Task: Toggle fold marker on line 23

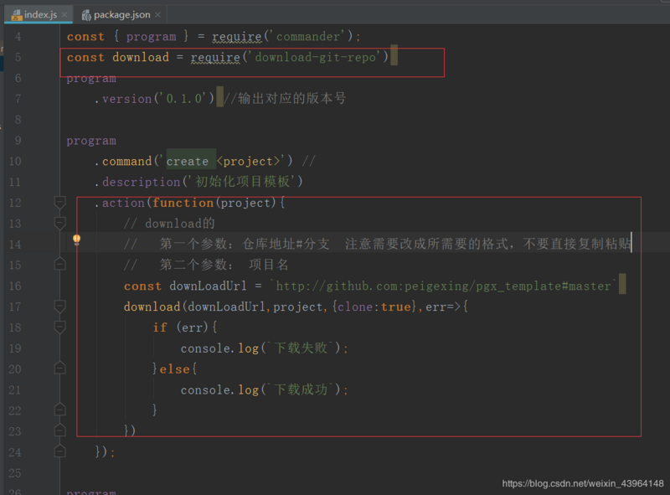Action: pos(59,430)
